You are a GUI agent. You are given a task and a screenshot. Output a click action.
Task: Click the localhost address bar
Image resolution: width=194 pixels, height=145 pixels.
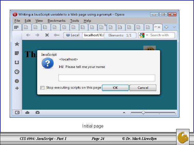93,35
